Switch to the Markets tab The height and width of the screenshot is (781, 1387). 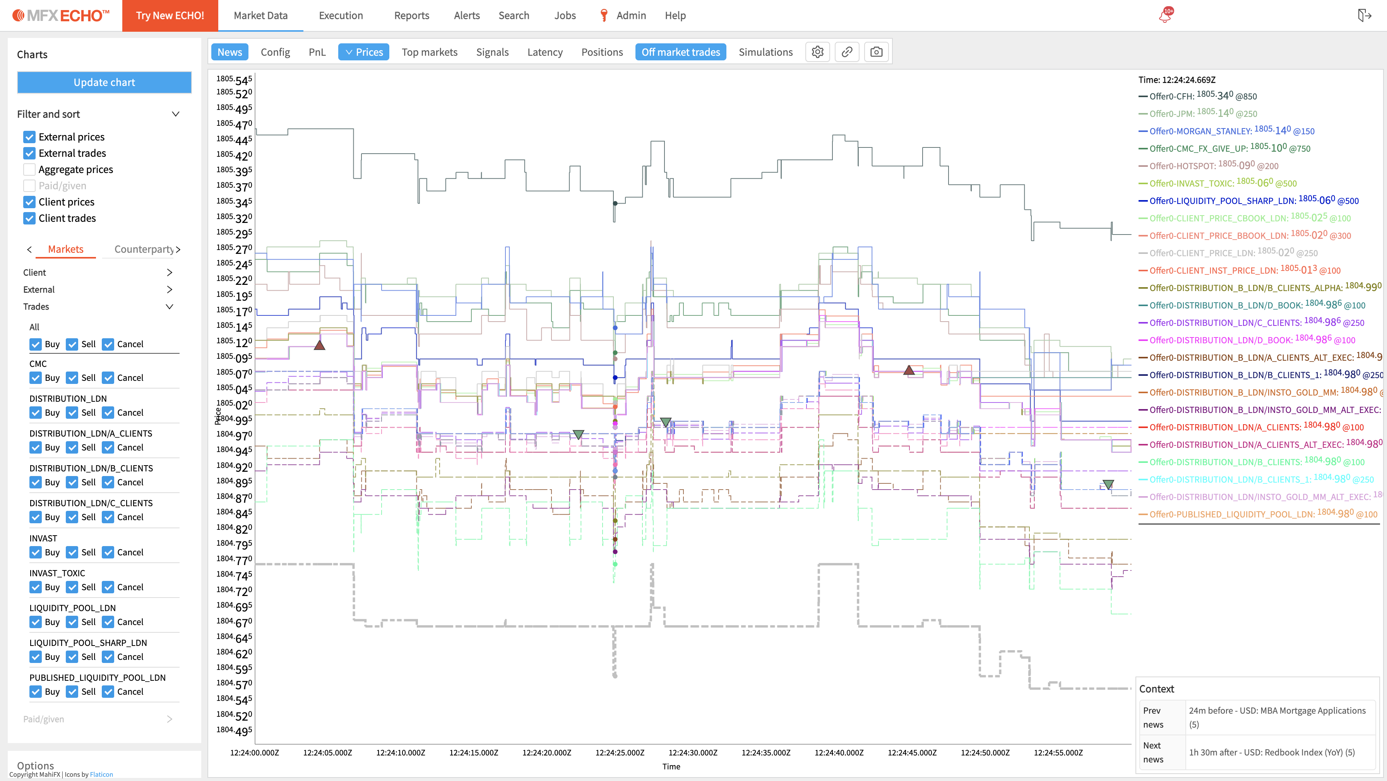[x=66, y=249]
